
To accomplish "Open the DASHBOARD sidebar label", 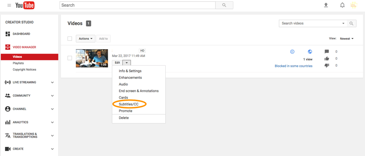I will point(21,34).
